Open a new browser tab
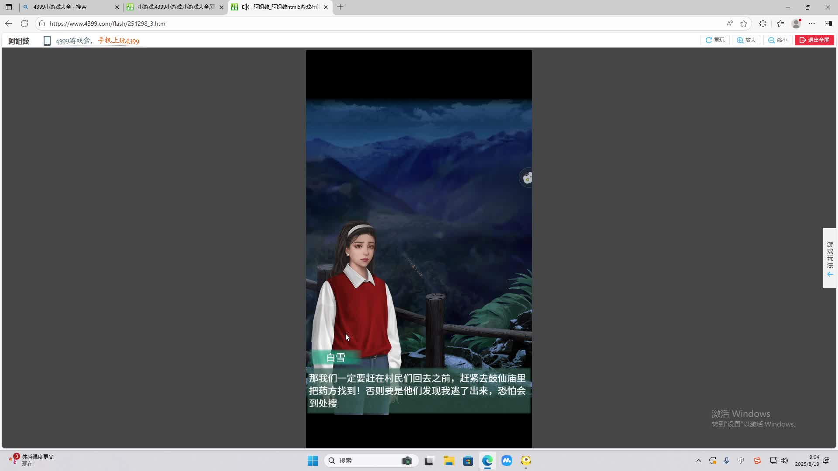This screenshot has width=838, height=471. (x=340, y=7)
